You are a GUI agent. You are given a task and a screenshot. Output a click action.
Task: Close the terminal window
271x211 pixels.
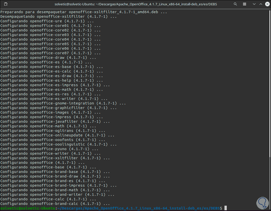267,4
